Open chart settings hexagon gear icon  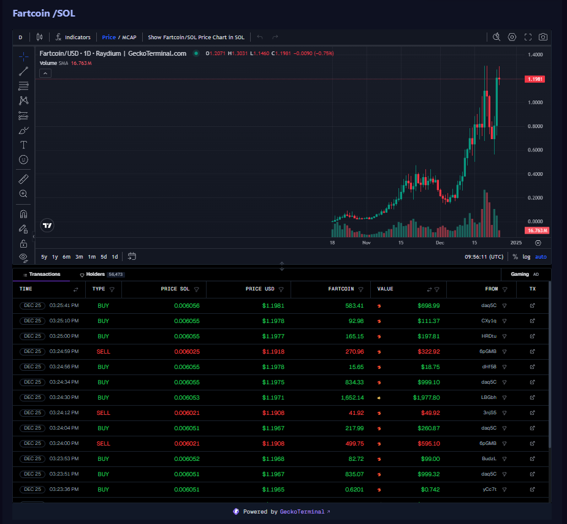click(512, 37)
